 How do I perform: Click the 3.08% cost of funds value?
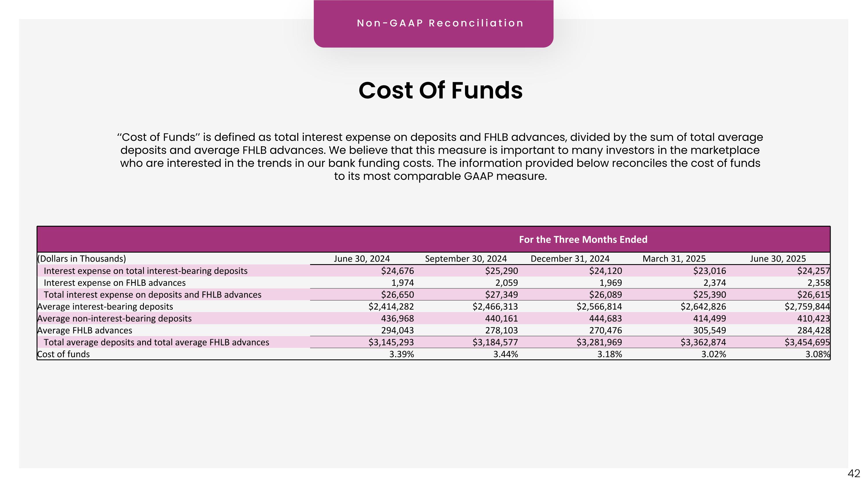click(817, 354)
